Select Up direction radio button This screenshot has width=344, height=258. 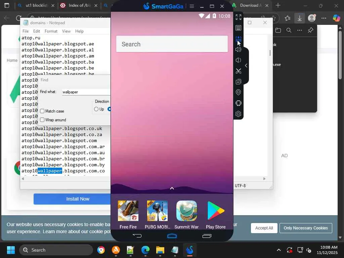[96, 109]
